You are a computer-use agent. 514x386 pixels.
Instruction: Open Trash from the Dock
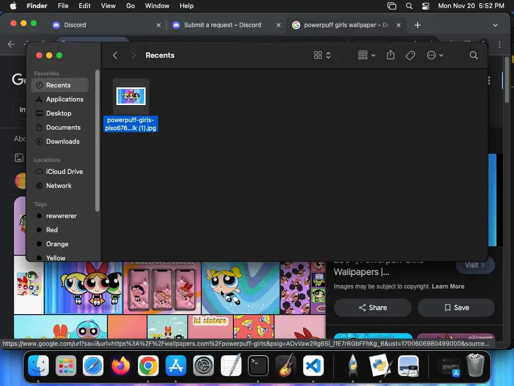pyautogui.click(x=475, y=365)
